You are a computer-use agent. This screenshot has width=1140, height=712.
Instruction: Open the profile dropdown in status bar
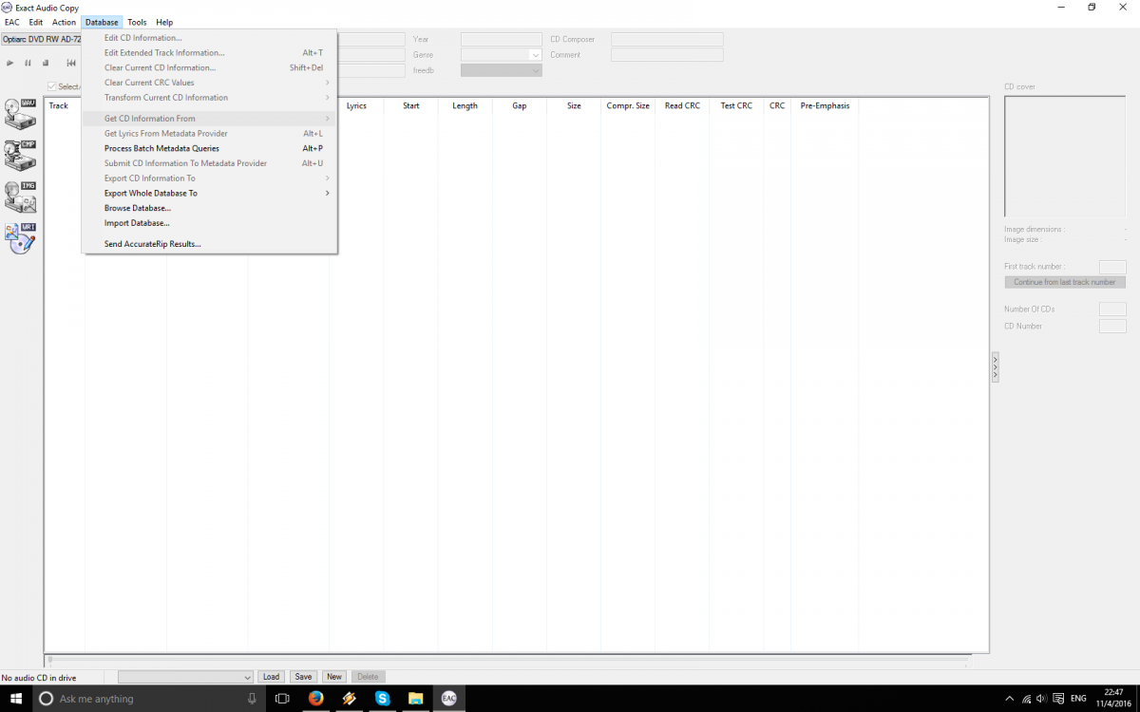(248, 677)
